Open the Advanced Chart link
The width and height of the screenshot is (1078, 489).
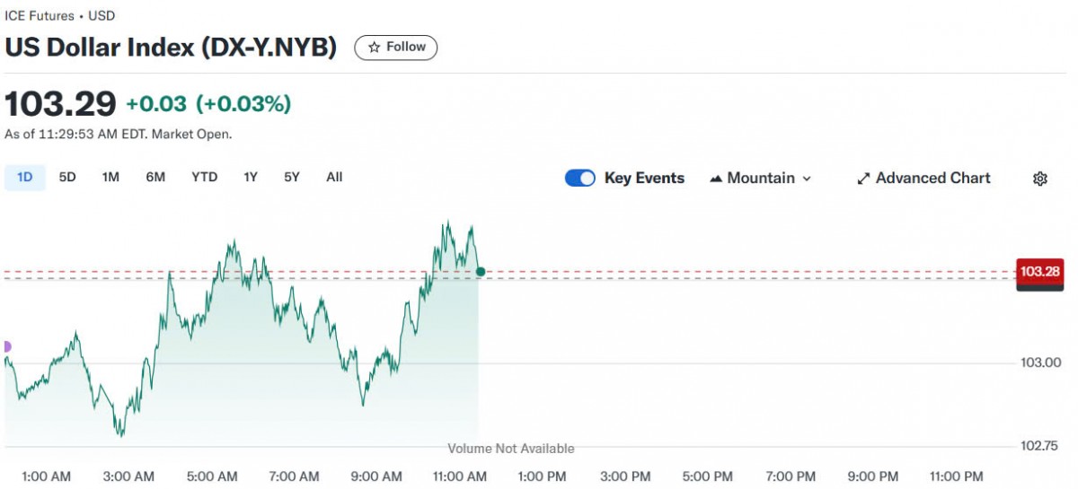point(932,179)
